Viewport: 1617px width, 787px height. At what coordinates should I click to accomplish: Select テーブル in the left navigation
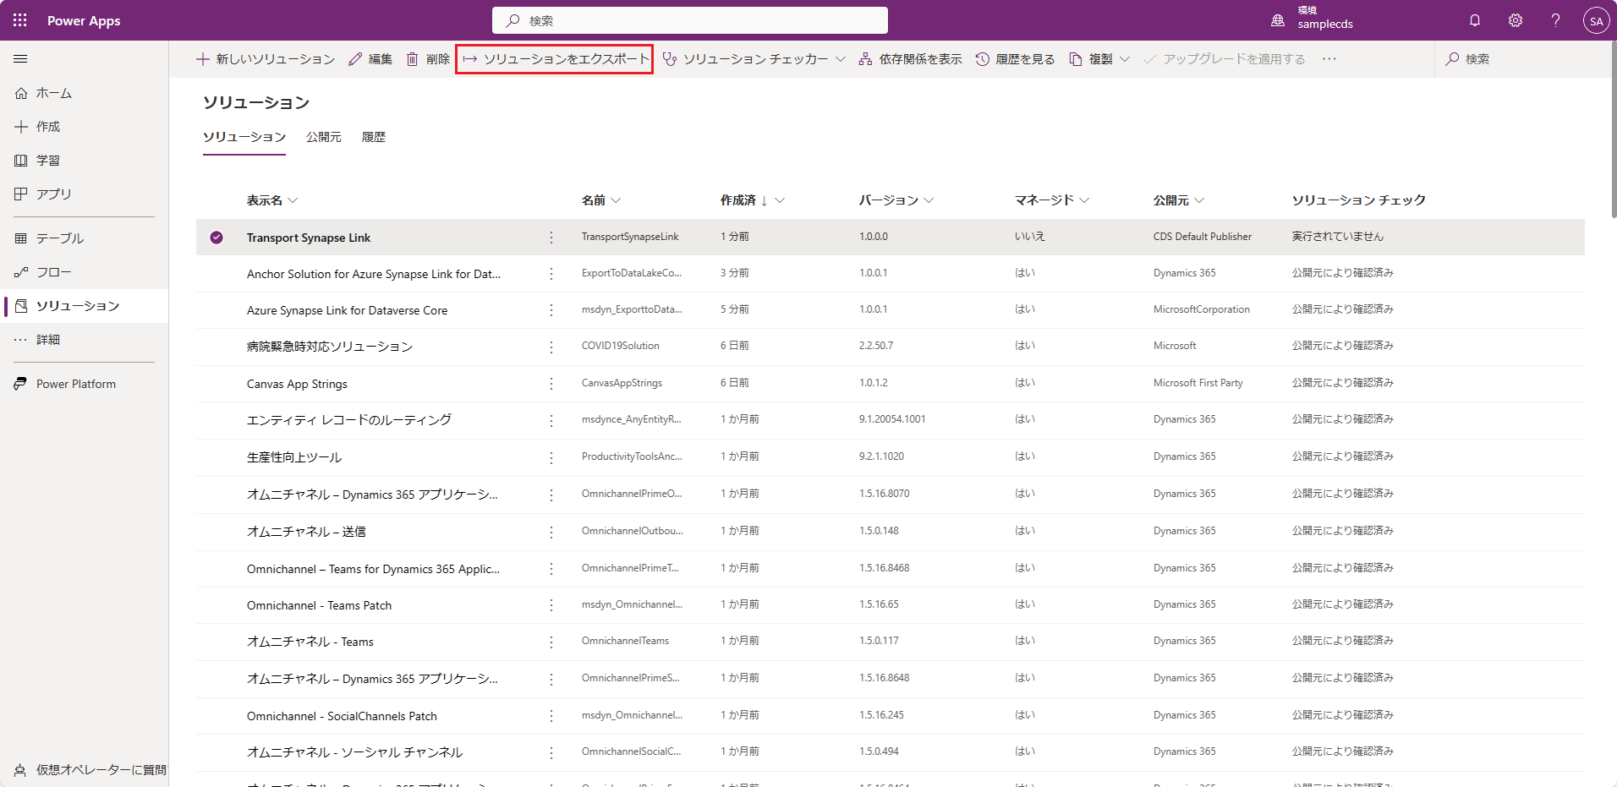59,238
